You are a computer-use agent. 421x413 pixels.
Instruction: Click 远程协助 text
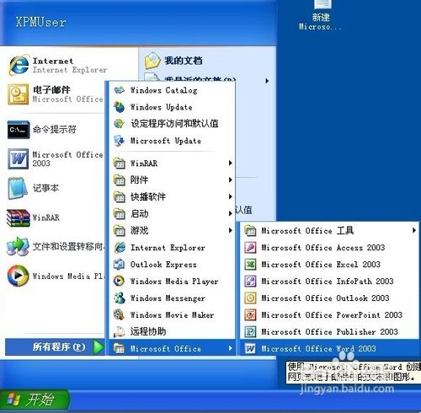(148, 331)
